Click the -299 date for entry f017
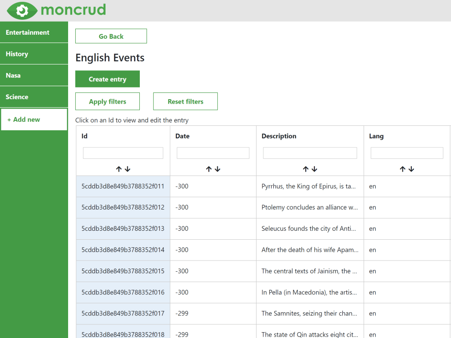The image size is (451, 338). [x=182, y=314]
